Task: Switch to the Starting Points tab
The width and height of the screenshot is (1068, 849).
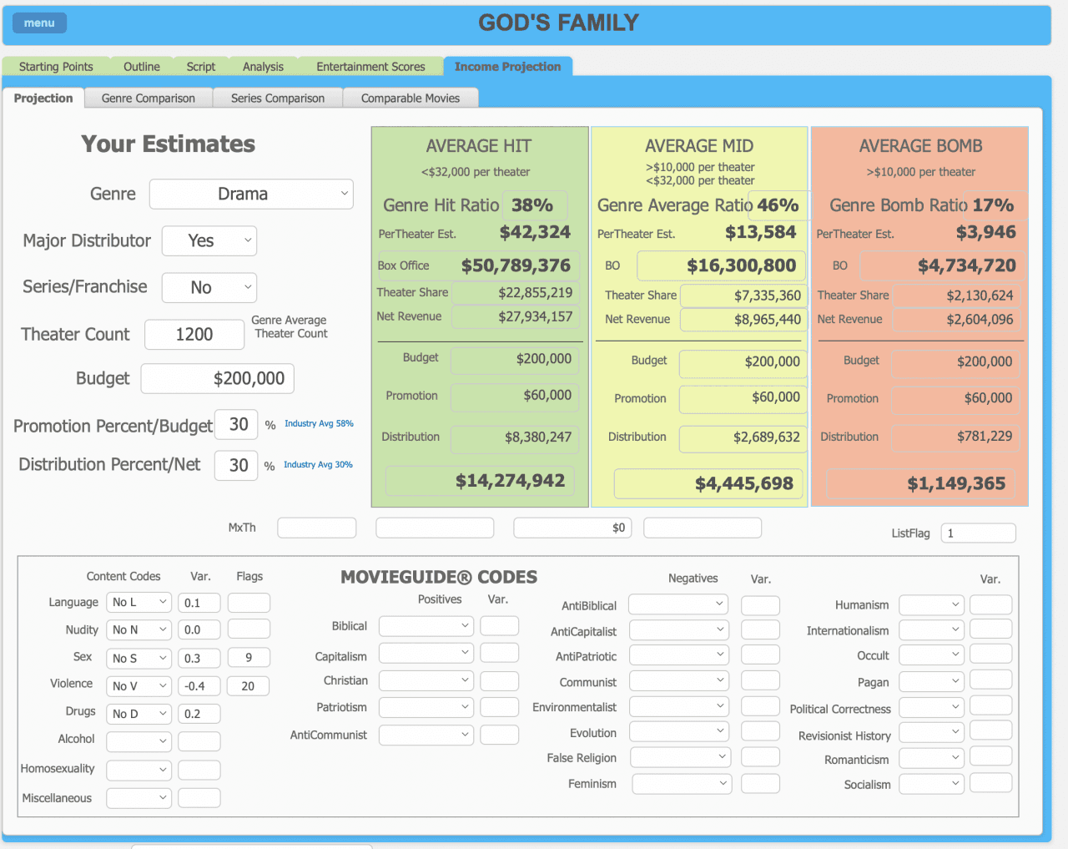Action: point(56,67)
